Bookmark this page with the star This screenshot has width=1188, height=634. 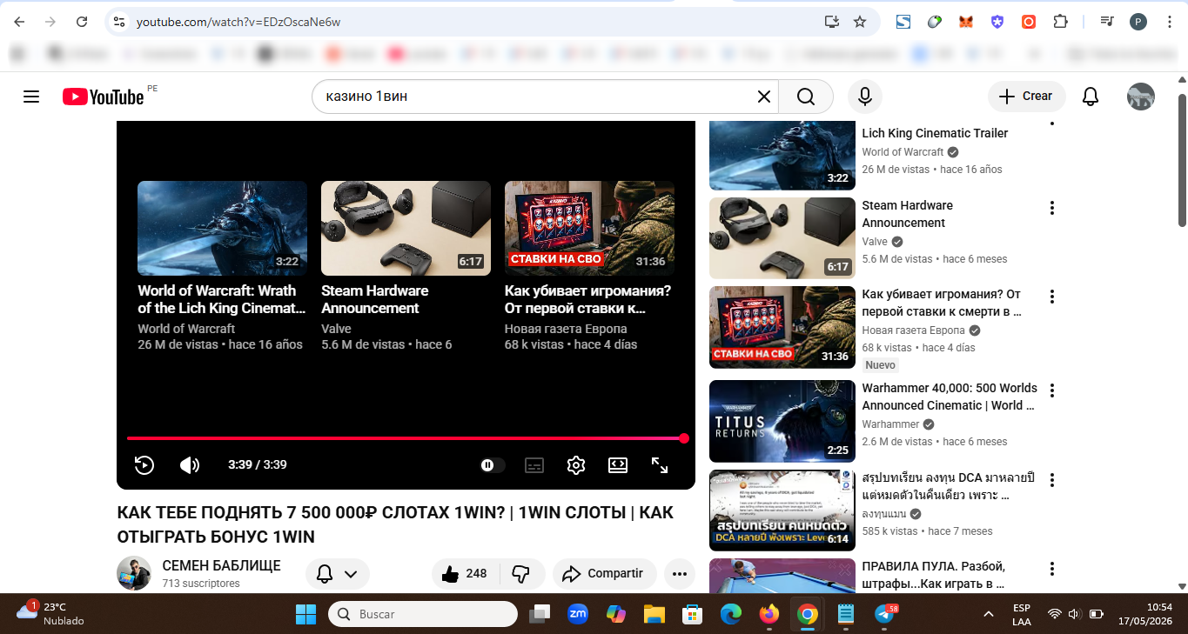[x=860, y=22]
